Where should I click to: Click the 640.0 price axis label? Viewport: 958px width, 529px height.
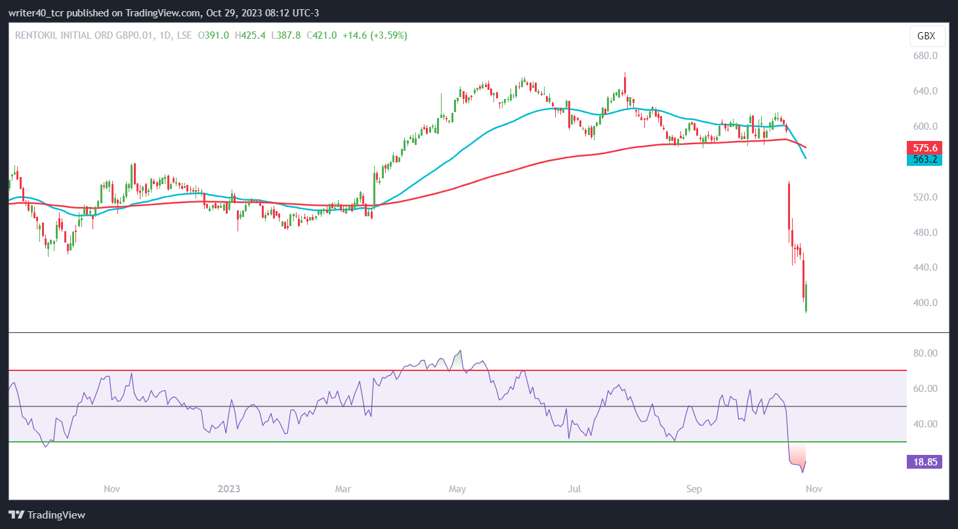pyautogui.click(x=925, y=91)
